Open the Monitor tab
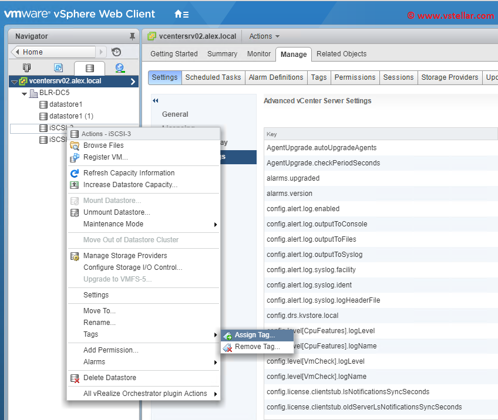Image resolution: width=498 pixels, height=420 pixels. 258,54
